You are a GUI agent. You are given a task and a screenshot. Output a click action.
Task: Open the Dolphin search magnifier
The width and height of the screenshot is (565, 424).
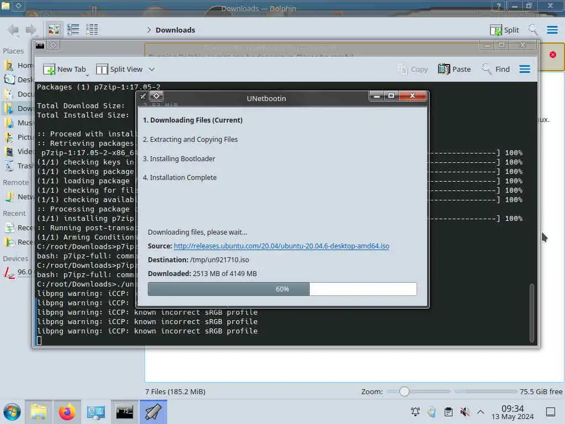click(532, 29)
